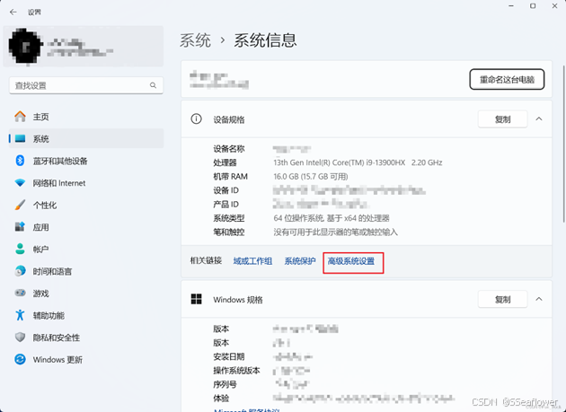This screenshot has width=566, height=412.
Task: Click the time and language globe icon
Action: 20,271
